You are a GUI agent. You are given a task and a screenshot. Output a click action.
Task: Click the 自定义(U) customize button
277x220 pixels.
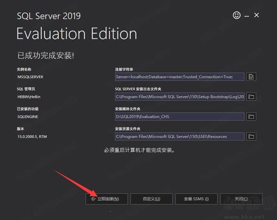[151, 199]
